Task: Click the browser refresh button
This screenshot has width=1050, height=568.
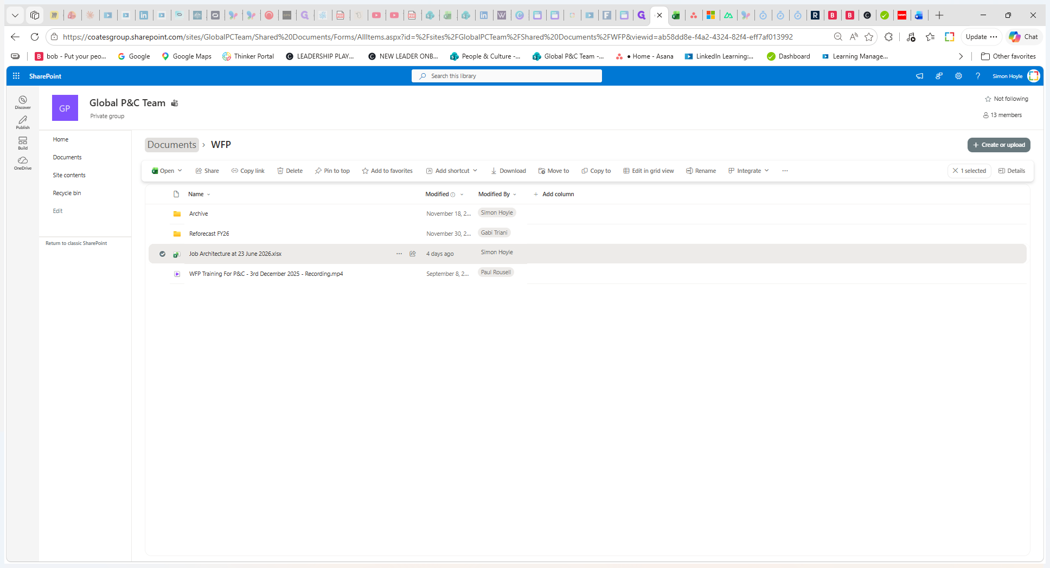Action: tap(35, 37)
